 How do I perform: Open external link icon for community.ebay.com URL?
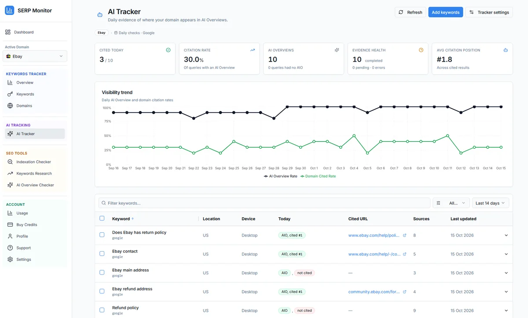point(405,292)
